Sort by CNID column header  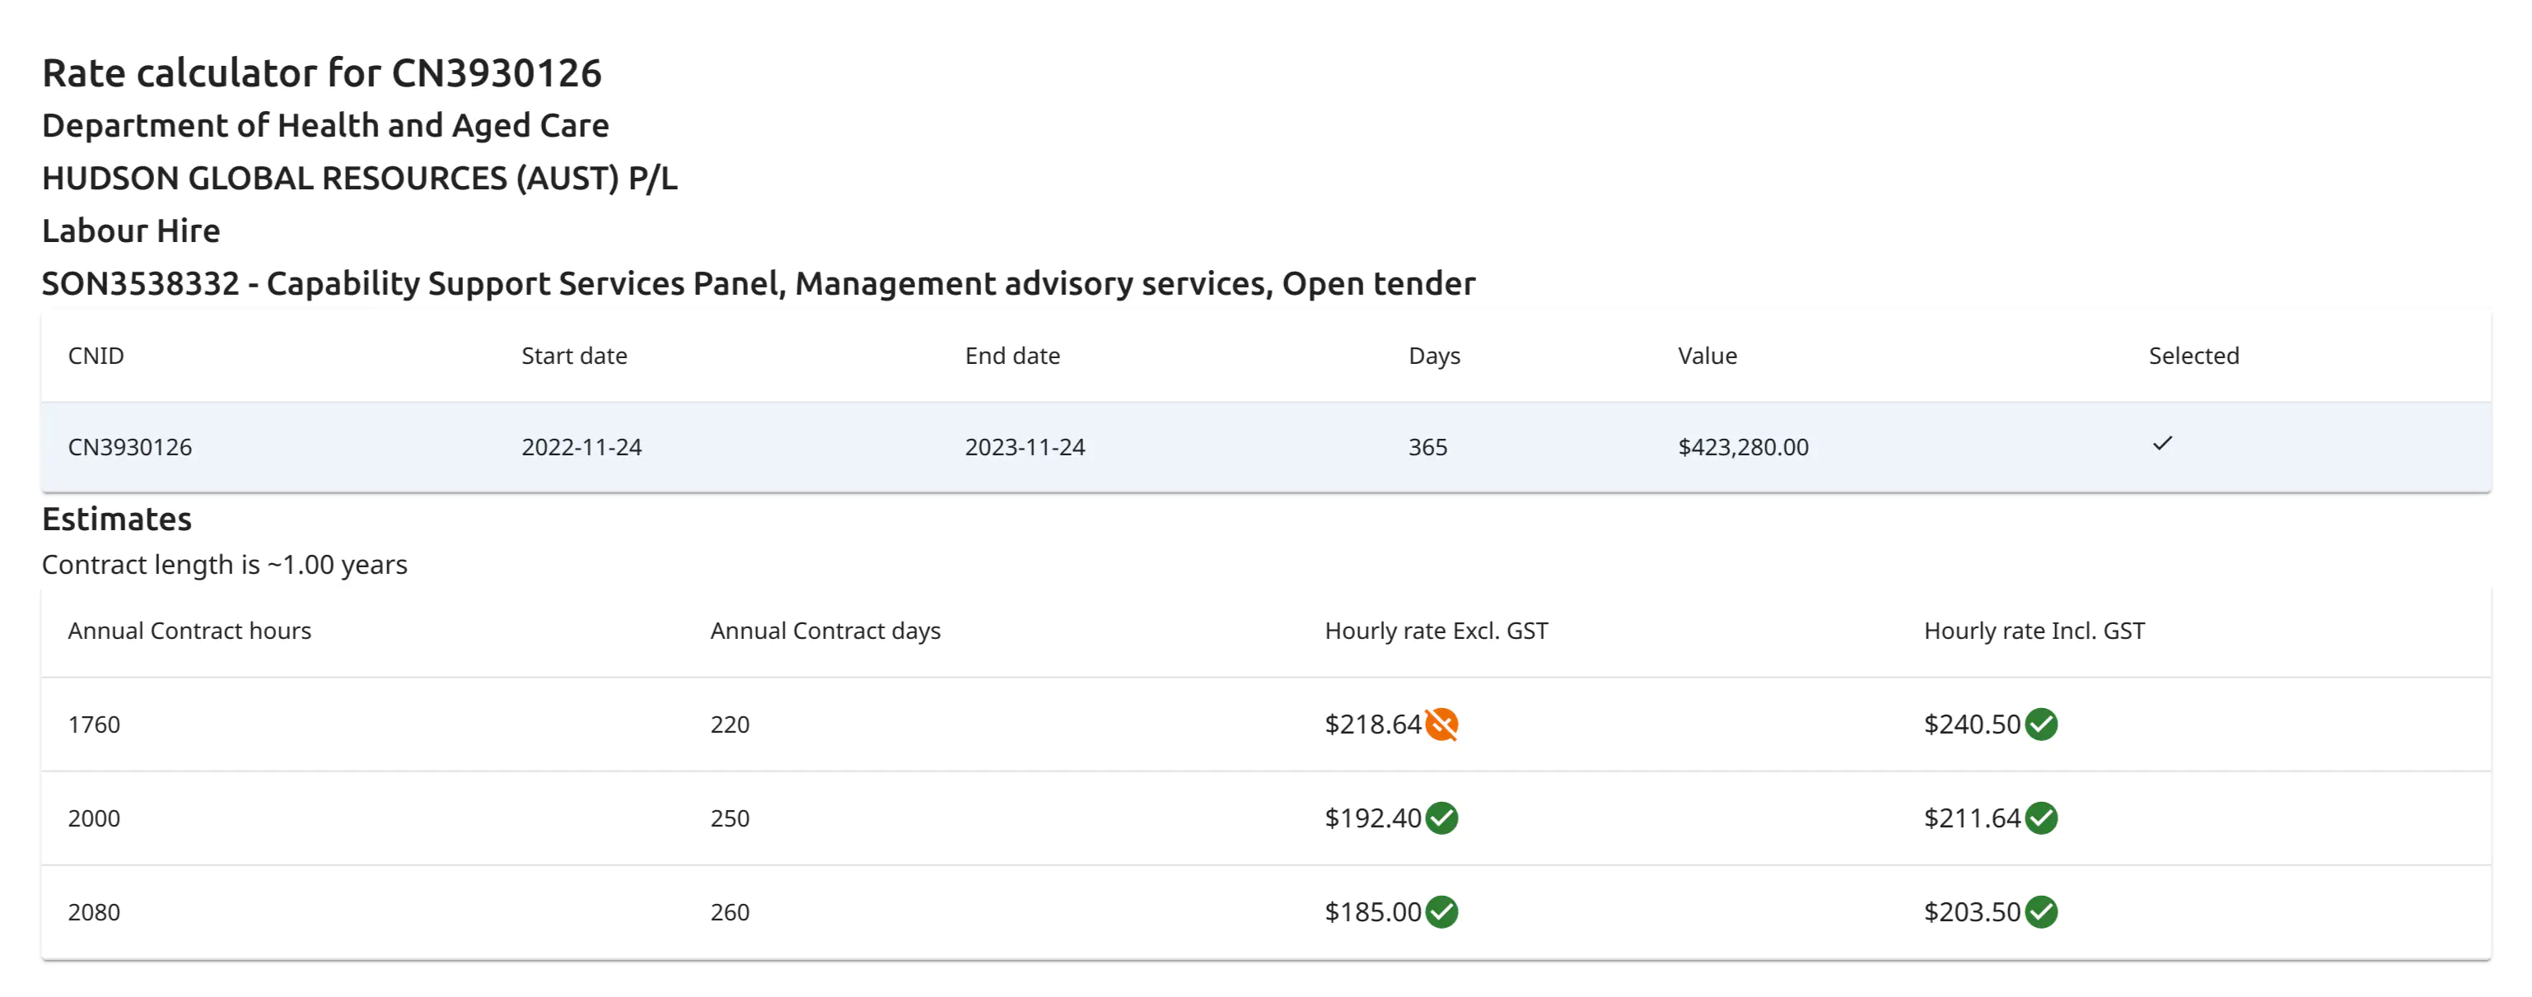click(x=96, y=356)
